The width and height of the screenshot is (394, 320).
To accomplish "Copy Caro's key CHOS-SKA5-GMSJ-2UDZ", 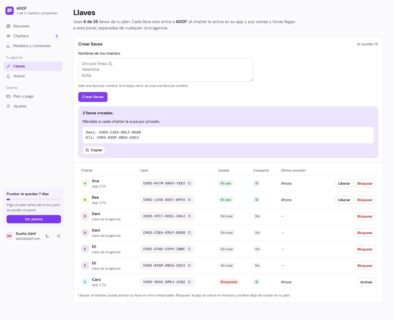I will tap(189, 282).
